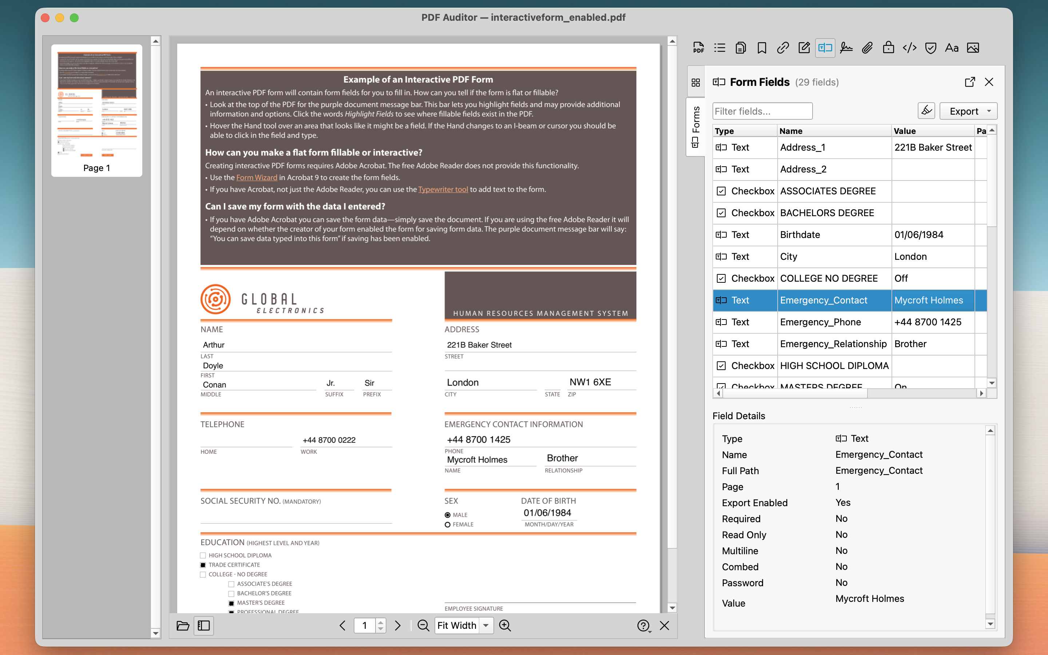The image size is (1048, 655).
Task: Click the clear form data brush icon
Action: [x=926, y=111]
